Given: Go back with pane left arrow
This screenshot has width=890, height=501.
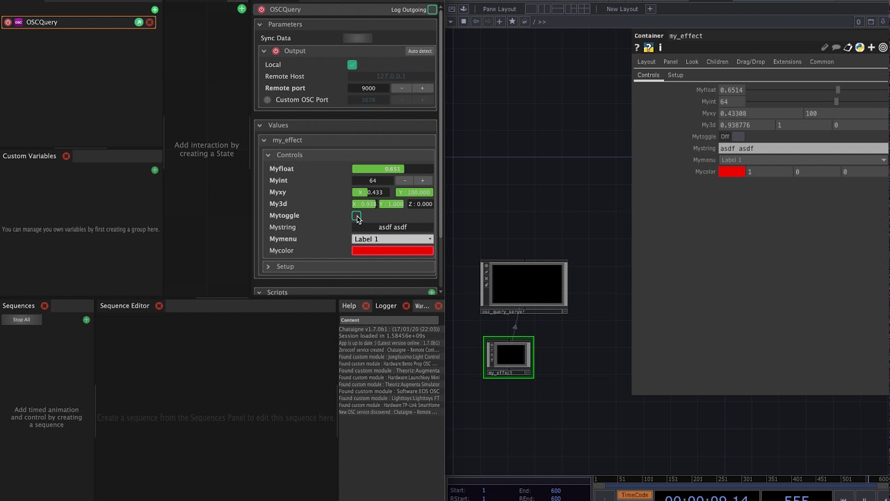Looking at the screenshot, I should (476, 22).
